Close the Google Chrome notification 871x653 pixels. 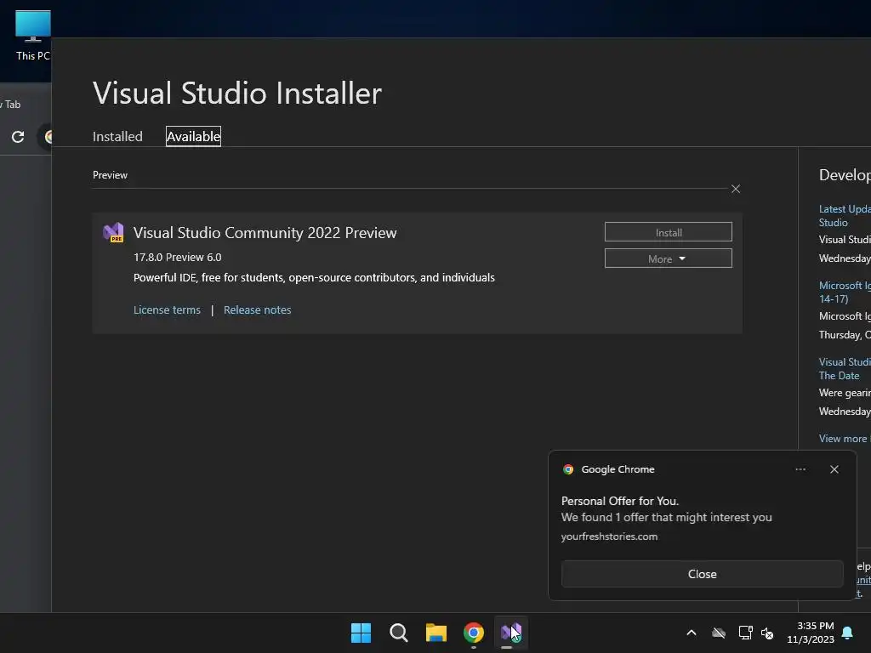pyautogui.click(x=834, y=469)
